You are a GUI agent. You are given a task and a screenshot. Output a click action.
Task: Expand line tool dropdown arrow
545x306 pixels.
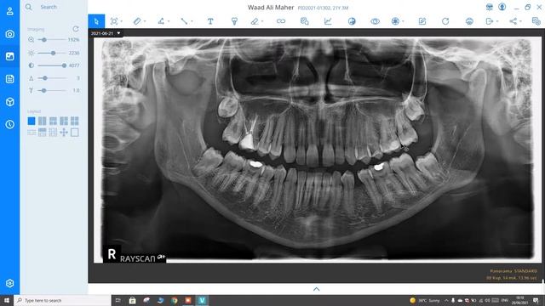click(x=192, y=21)
